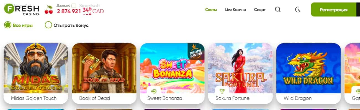
Task: Click the Sweet Bonanza title label
Action: point(164,98)
